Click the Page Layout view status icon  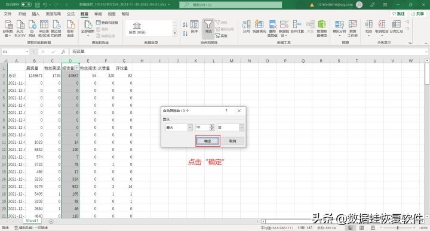(x=362, y=227)
